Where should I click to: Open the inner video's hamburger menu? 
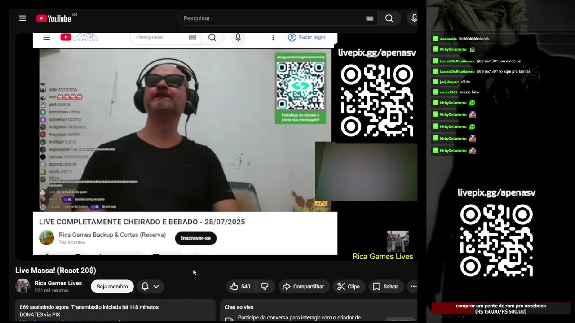tap(47, 37)
